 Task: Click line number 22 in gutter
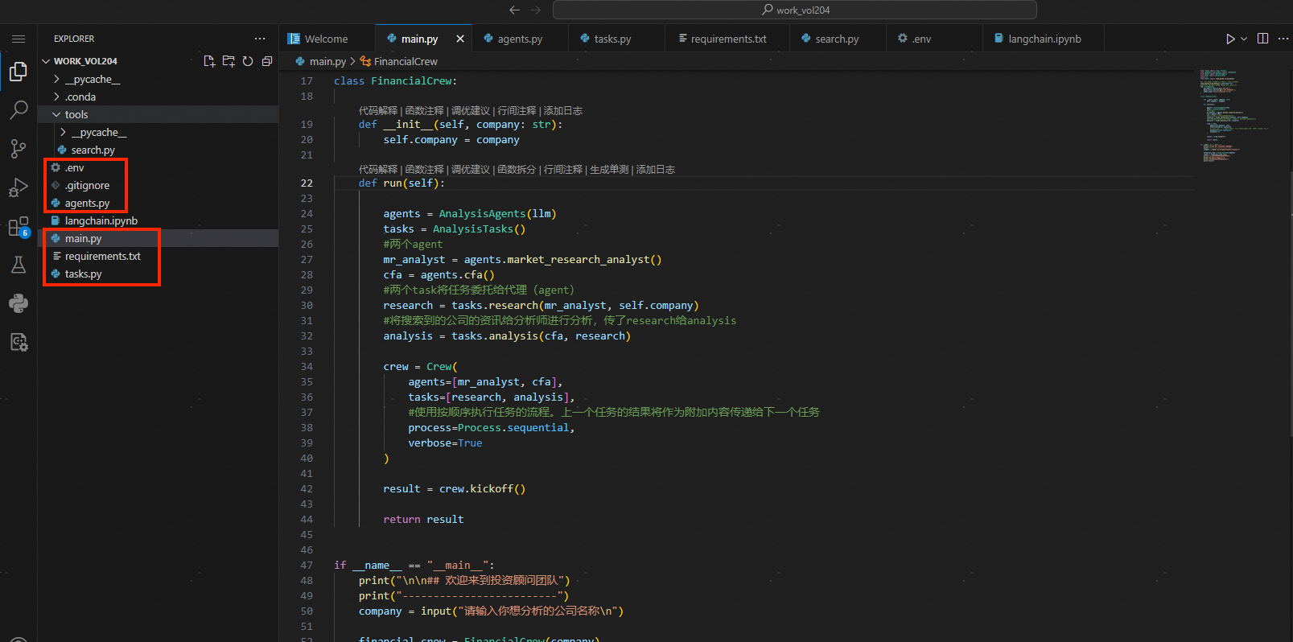[x=307, y=183]
